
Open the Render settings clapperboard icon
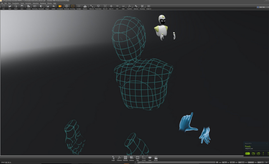click(156, 158)
